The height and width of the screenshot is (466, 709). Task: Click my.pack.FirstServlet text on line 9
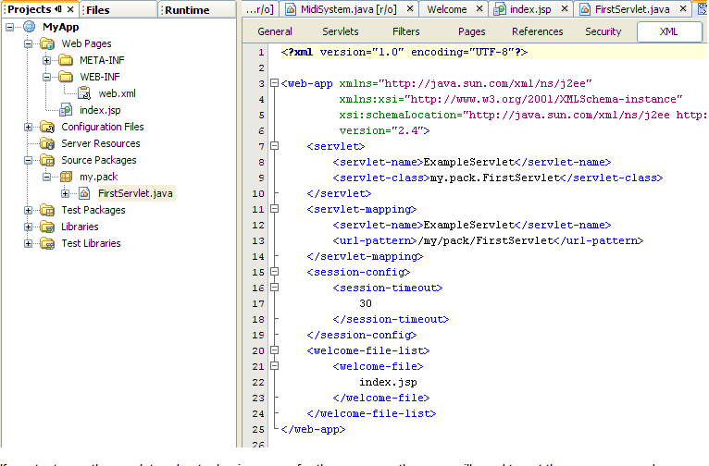[495, 178]
